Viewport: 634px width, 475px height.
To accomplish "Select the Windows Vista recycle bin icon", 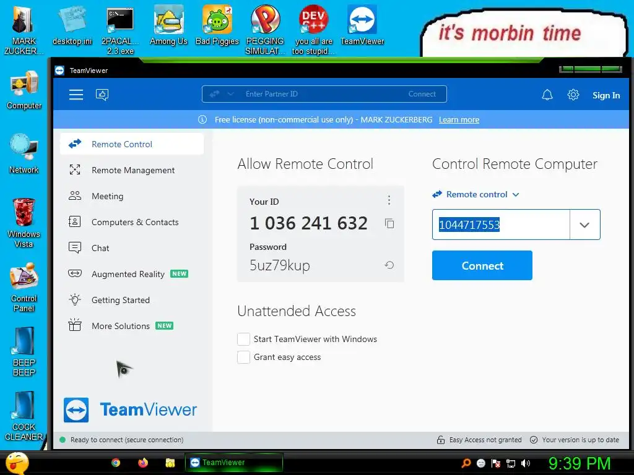I will pos(24,223).
